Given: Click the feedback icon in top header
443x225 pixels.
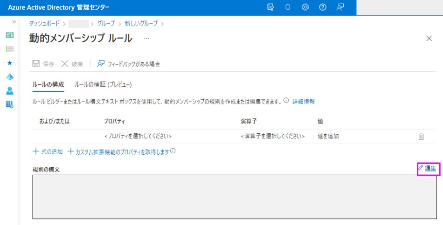Looking at the screenshot, I should [x=340, y=7].
